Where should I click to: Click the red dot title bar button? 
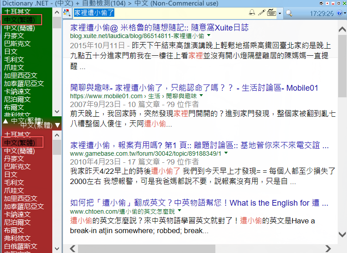tap(328, 3)
